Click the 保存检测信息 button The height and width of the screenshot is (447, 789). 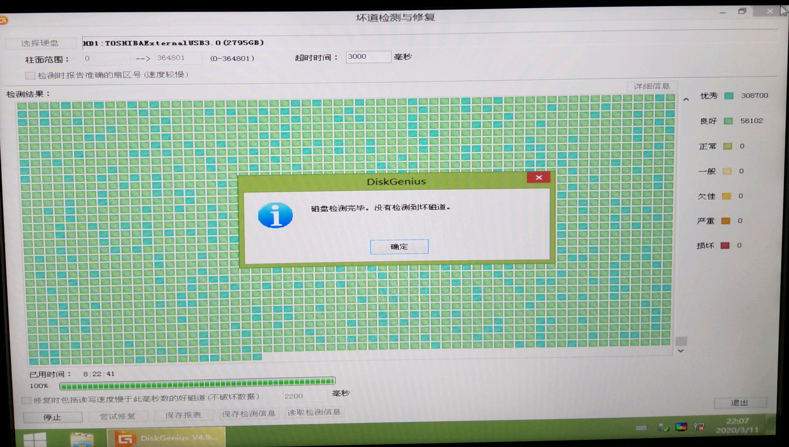coord(249,413)
